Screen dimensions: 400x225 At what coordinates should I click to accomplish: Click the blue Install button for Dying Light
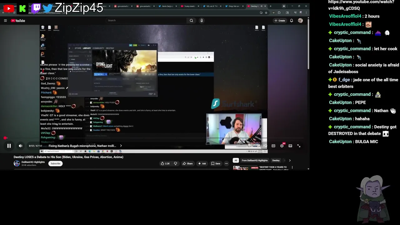point(100,74)
